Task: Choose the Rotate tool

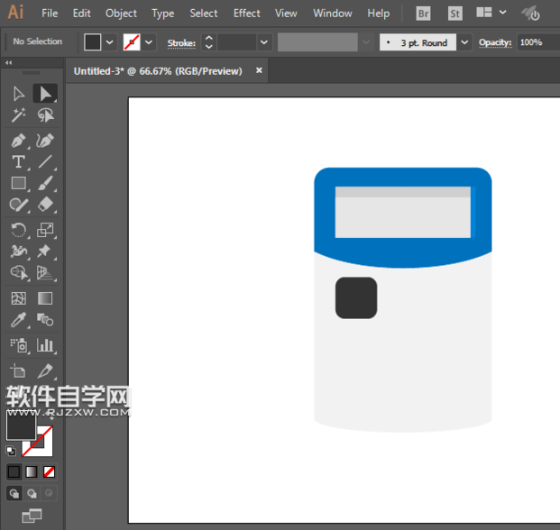Action: coord(18,230)
